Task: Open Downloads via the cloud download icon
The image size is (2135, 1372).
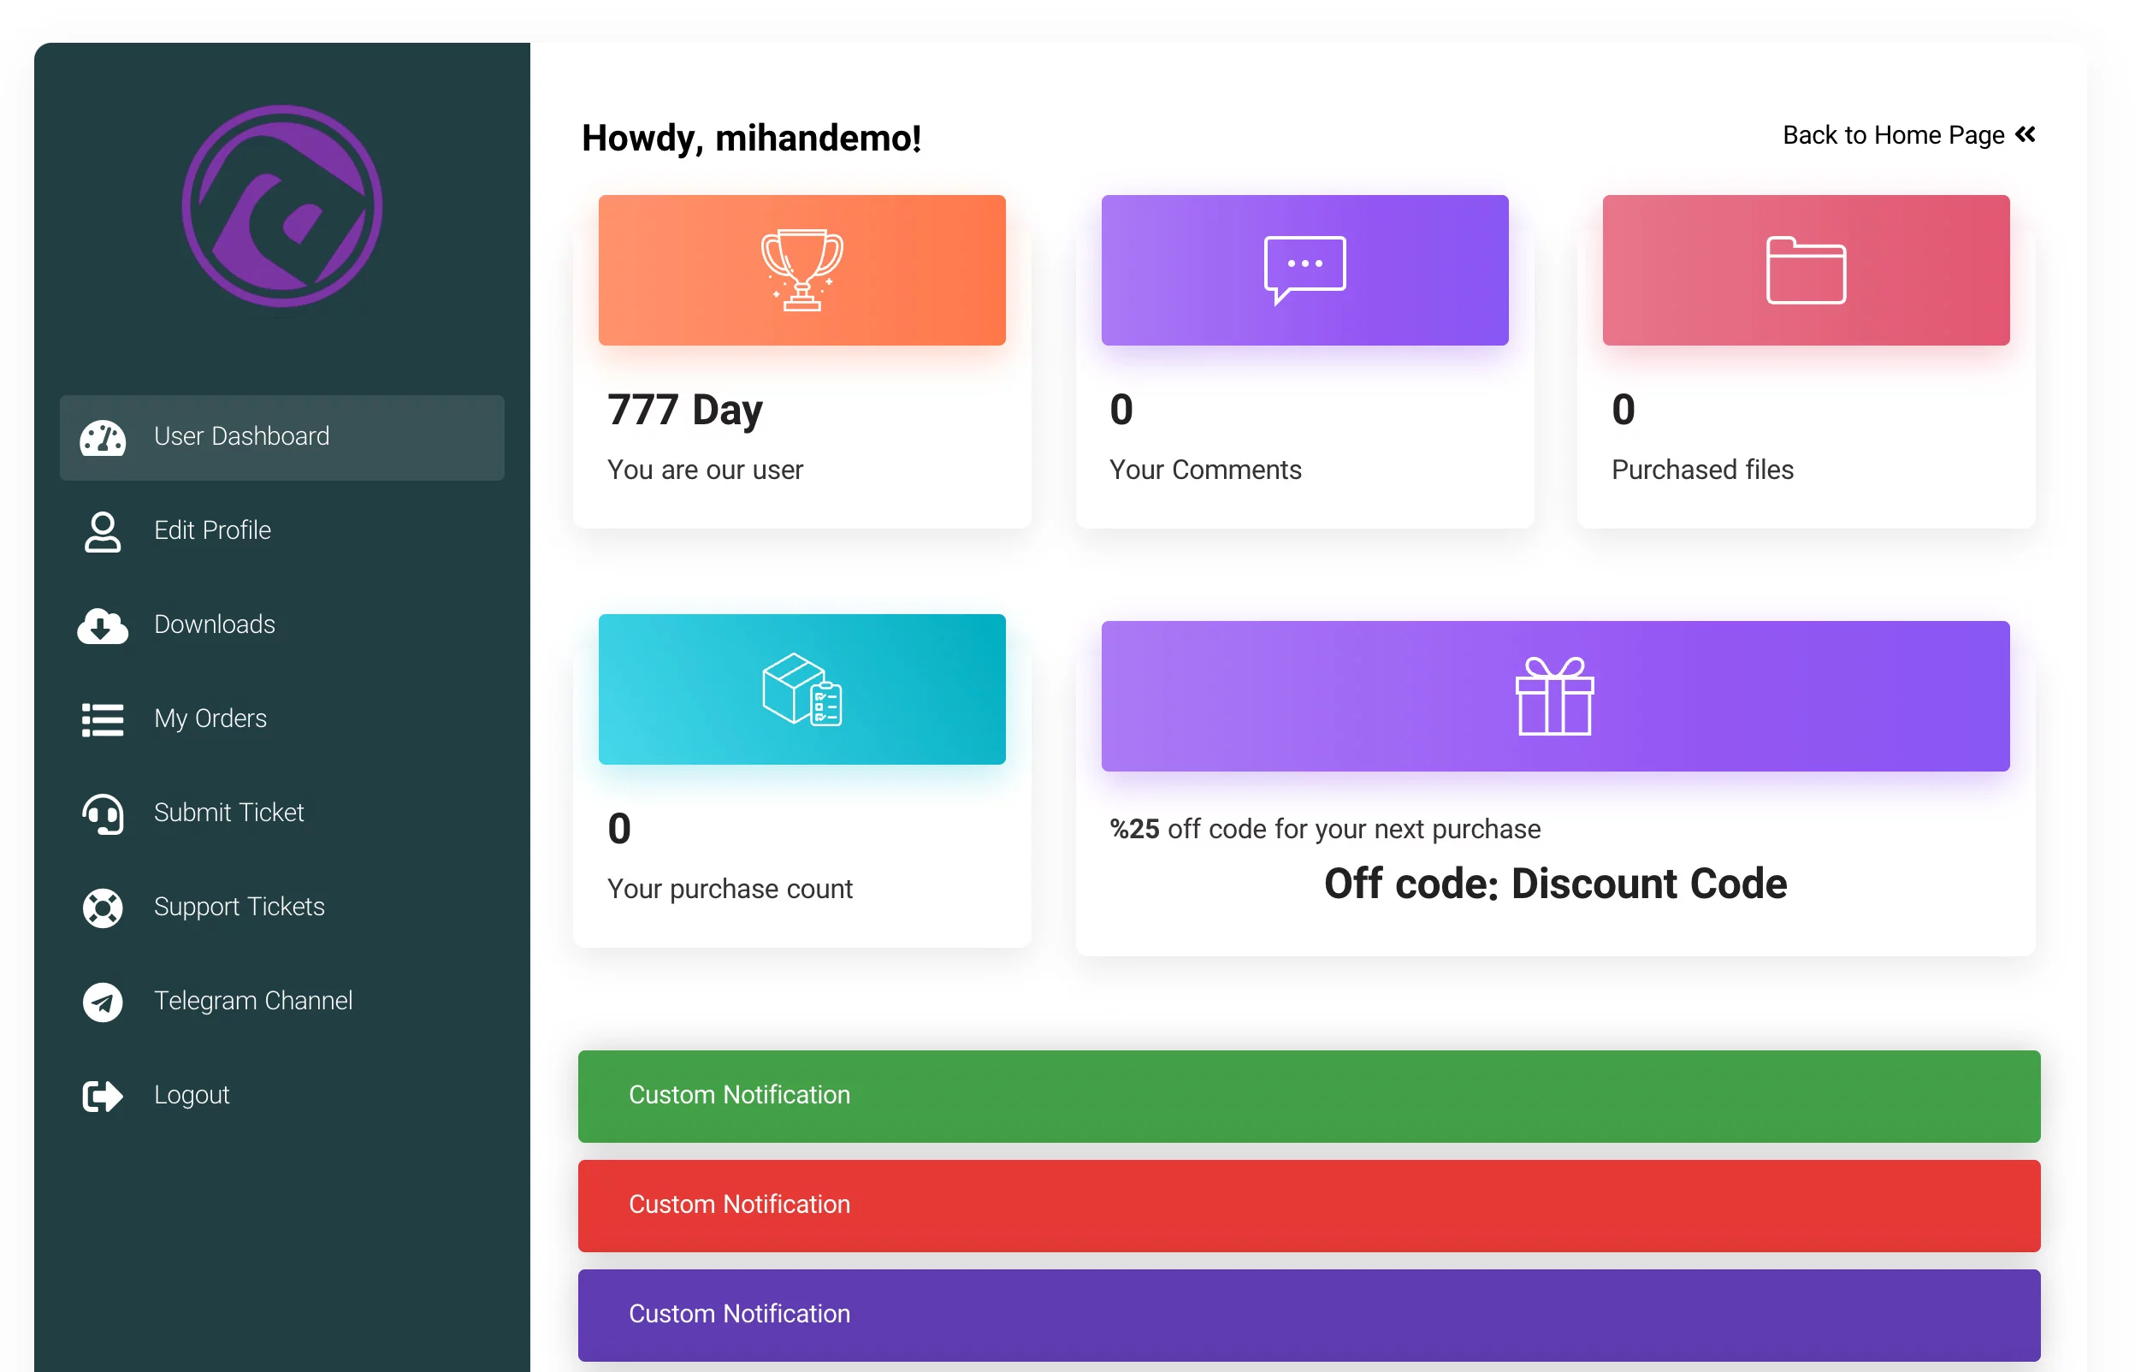Action: [x=102, y=626]
